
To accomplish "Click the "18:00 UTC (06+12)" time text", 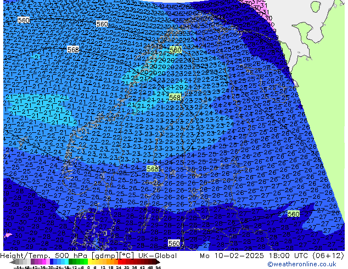I will (x=306, y=256).
